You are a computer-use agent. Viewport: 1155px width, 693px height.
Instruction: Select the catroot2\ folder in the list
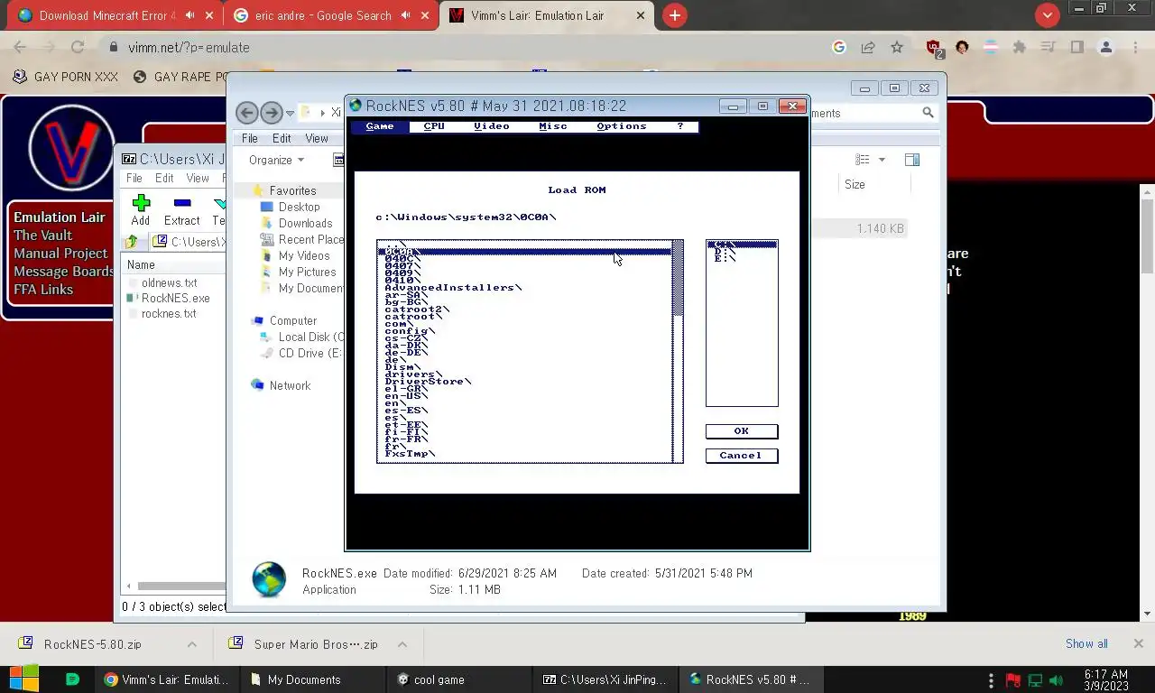(x=417, y=310)
